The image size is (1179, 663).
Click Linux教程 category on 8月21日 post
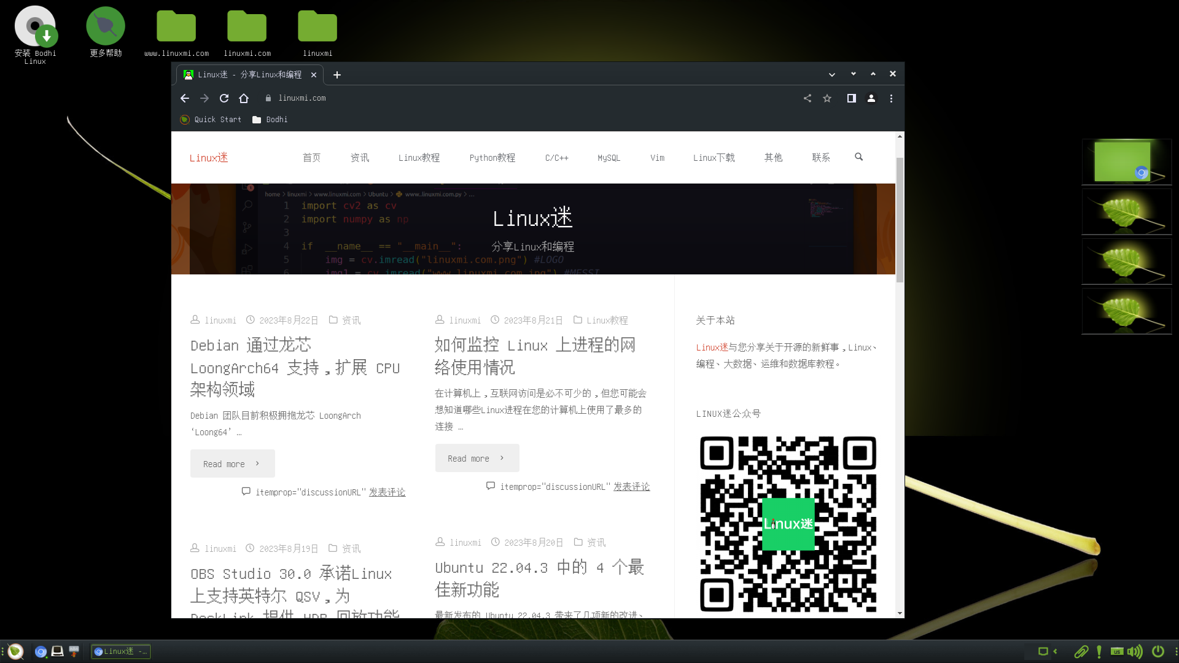pyautogui.click(x=607, y=320)
